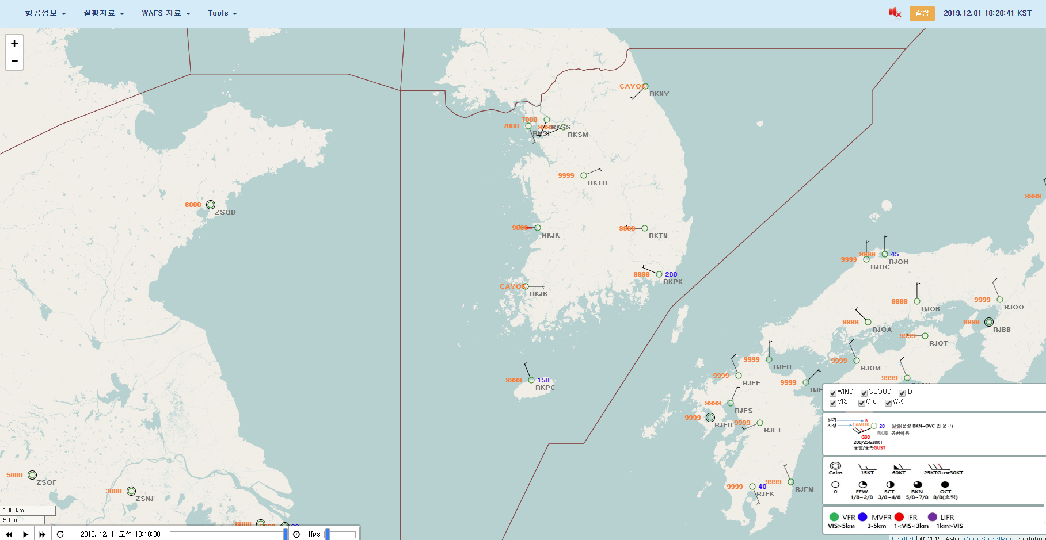
Task: Select the ZSNJ station marker
Action: click(131, 491)
